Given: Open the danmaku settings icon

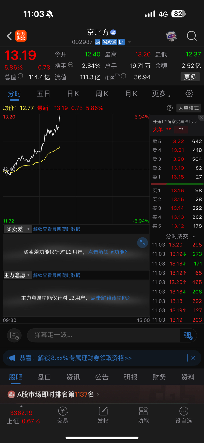Looking at the screenshot, I should [14, 335].
